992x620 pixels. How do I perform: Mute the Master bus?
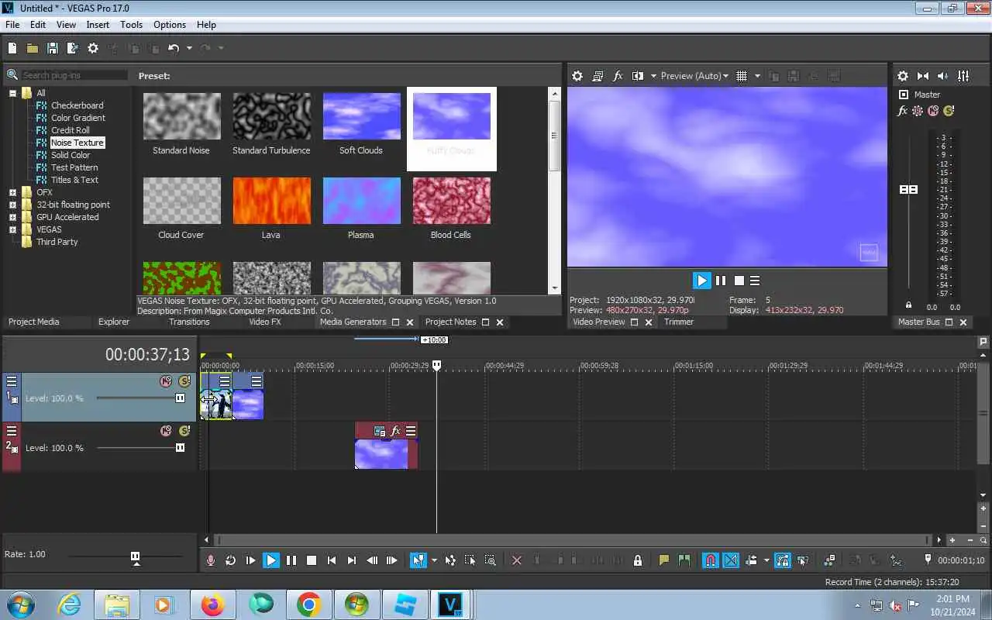933,111
